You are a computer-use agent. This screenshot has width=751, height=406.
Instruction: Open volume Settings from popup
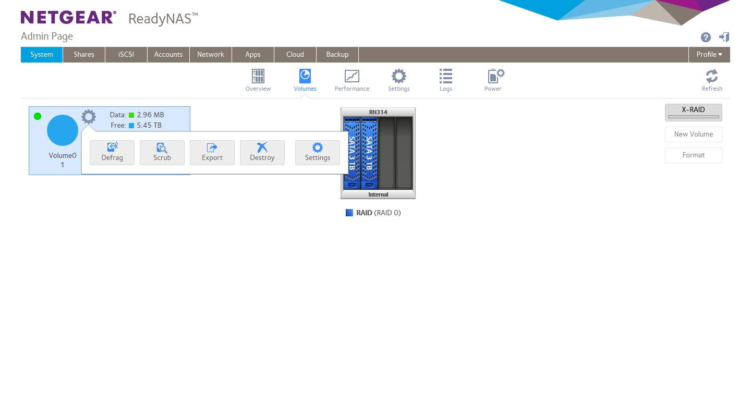pyautogui.click(x=318, y=153)
